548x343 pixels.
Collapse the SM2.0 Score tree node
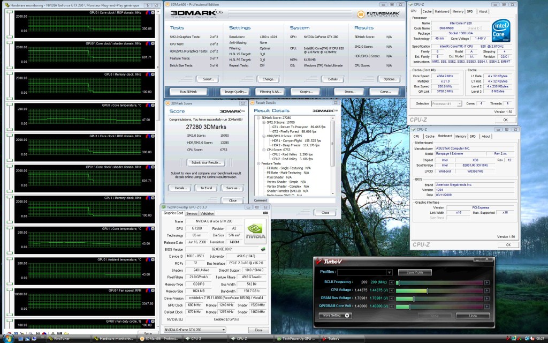[263, 123]
